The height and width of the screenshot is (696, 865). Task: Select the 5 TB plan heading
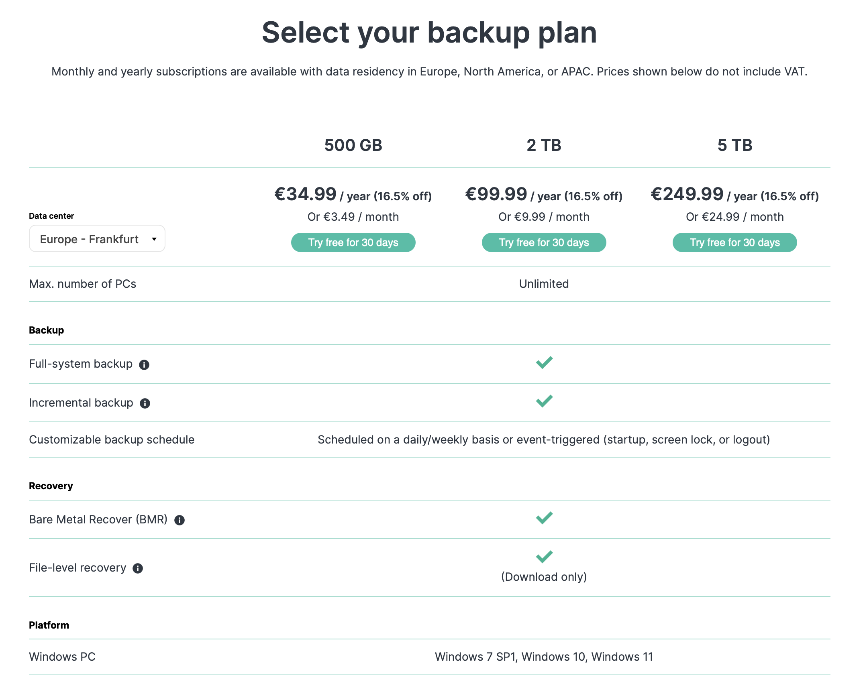[735, 145]
